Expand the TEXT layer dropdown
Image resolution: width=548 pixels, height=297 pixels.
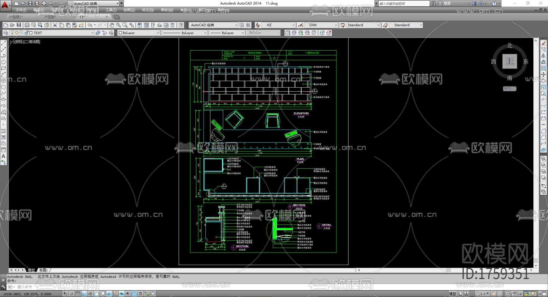tap(92, 33)
